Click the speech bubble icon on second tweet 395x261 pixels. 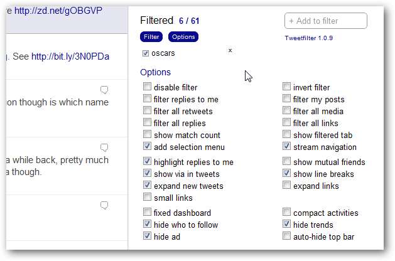pos(104,147)
